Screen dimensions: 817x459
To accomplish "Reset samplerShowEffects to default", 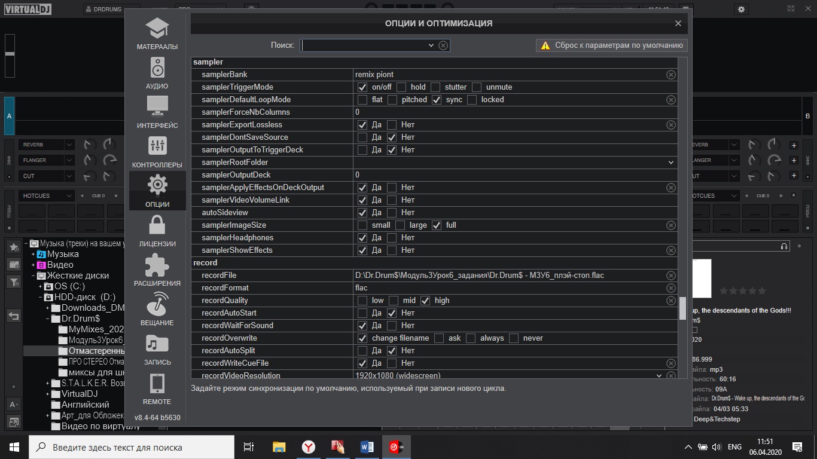I will 671,250.
